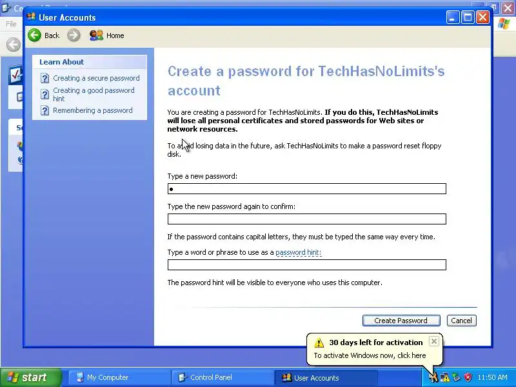Follow the password hint hyperlink
The height and width of the screenshot is (387, 516).
[x=298, y=252]
